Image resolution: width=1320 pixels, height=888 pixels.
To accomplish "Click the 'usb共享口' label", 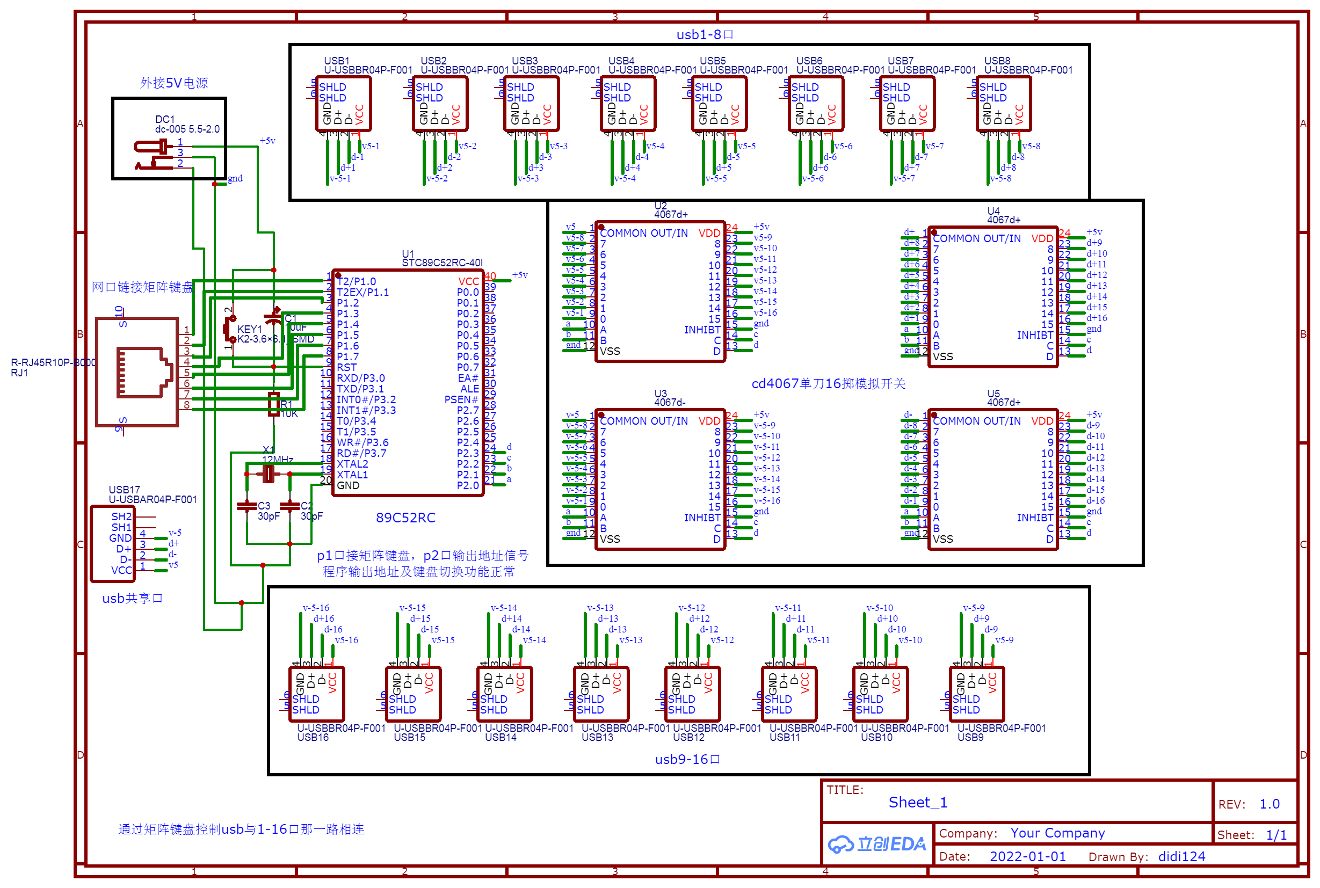I will pyautogui.click(x=133, y=599).
